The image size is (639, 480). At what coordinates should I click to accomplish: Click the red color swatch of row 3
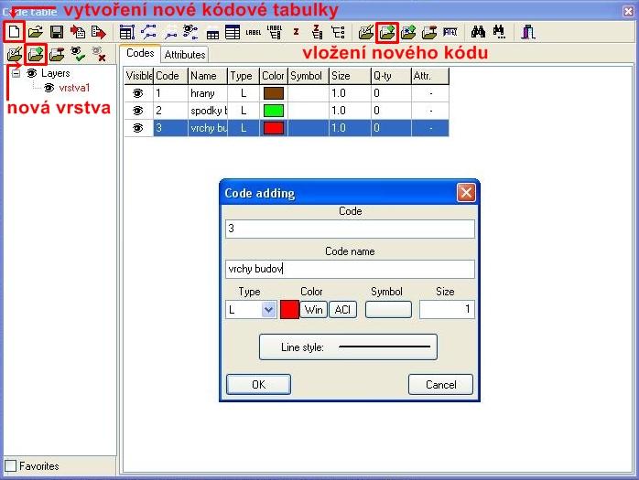point(274,128)
